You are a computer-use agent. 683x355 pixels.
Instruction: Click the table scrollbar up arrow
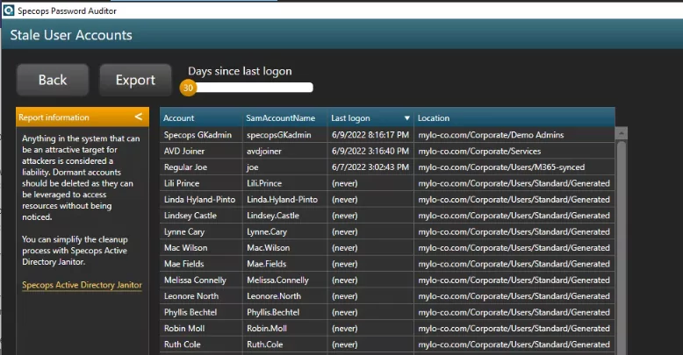(622, 132)
